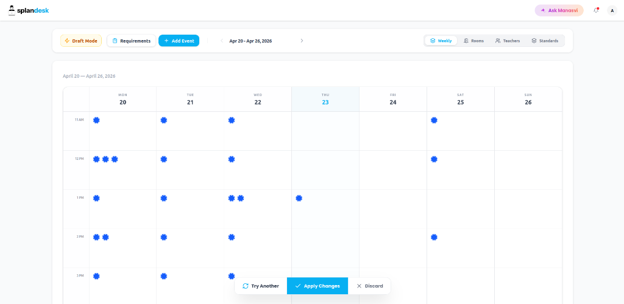Click April 20 — April 26, 2026 heading

point(89,76)
